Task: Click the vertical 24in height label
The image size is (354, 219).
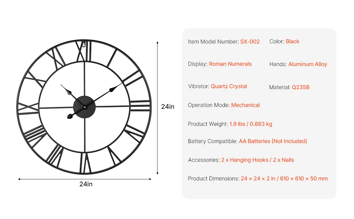Action: click(168, 107)
